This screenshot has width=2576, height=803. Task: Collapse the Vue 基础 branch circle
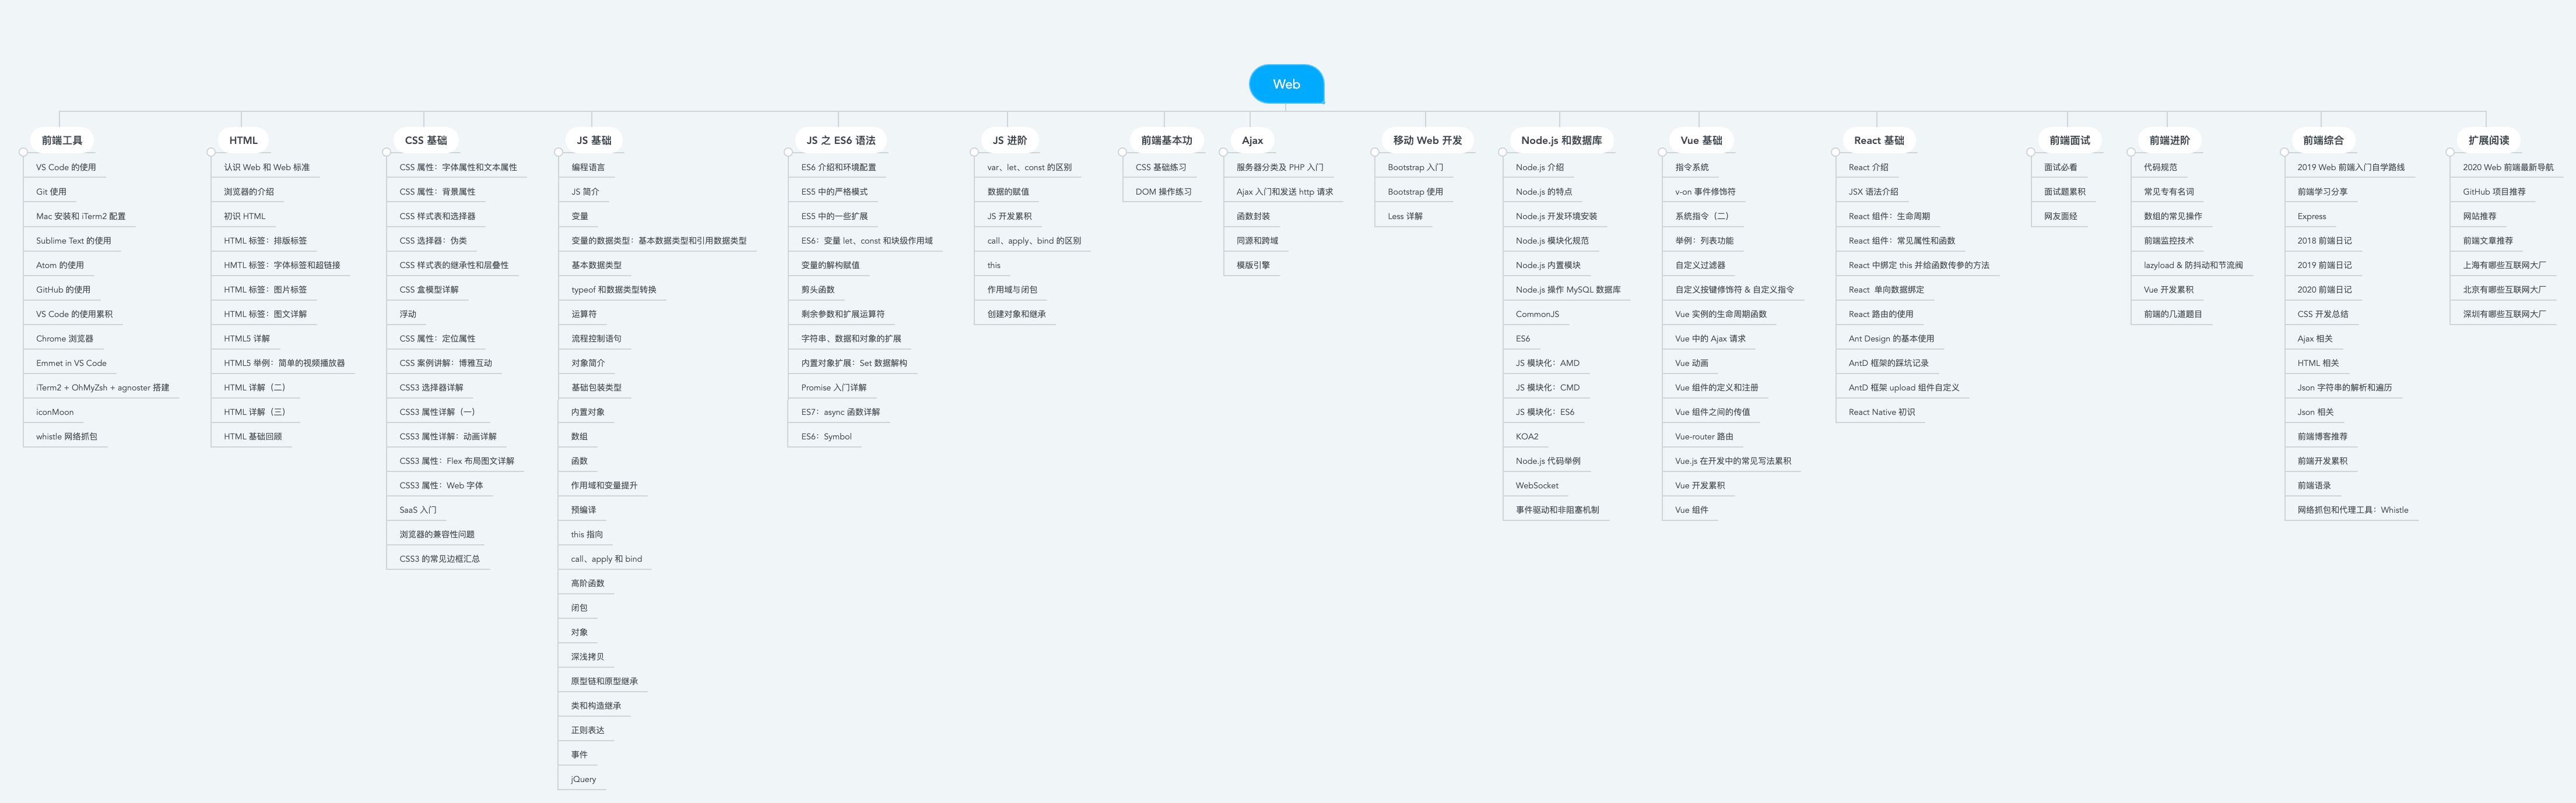coord(1663,152)
